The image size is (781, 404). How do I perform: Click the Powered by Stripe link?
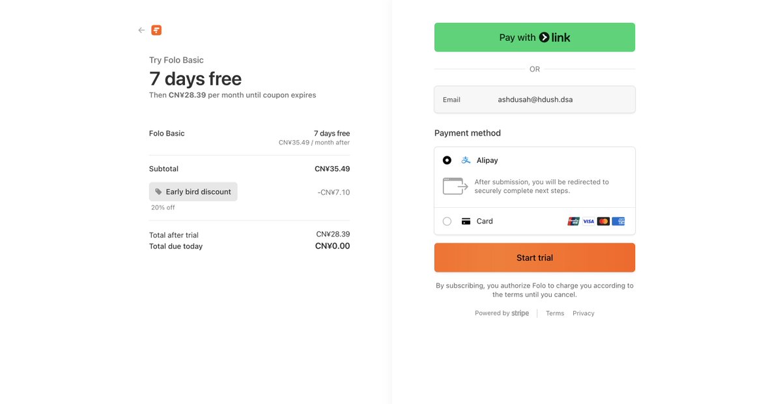[502, 313]
